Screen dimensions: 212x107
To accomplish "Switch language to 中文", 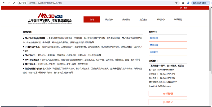I will (x=185, y=8).
